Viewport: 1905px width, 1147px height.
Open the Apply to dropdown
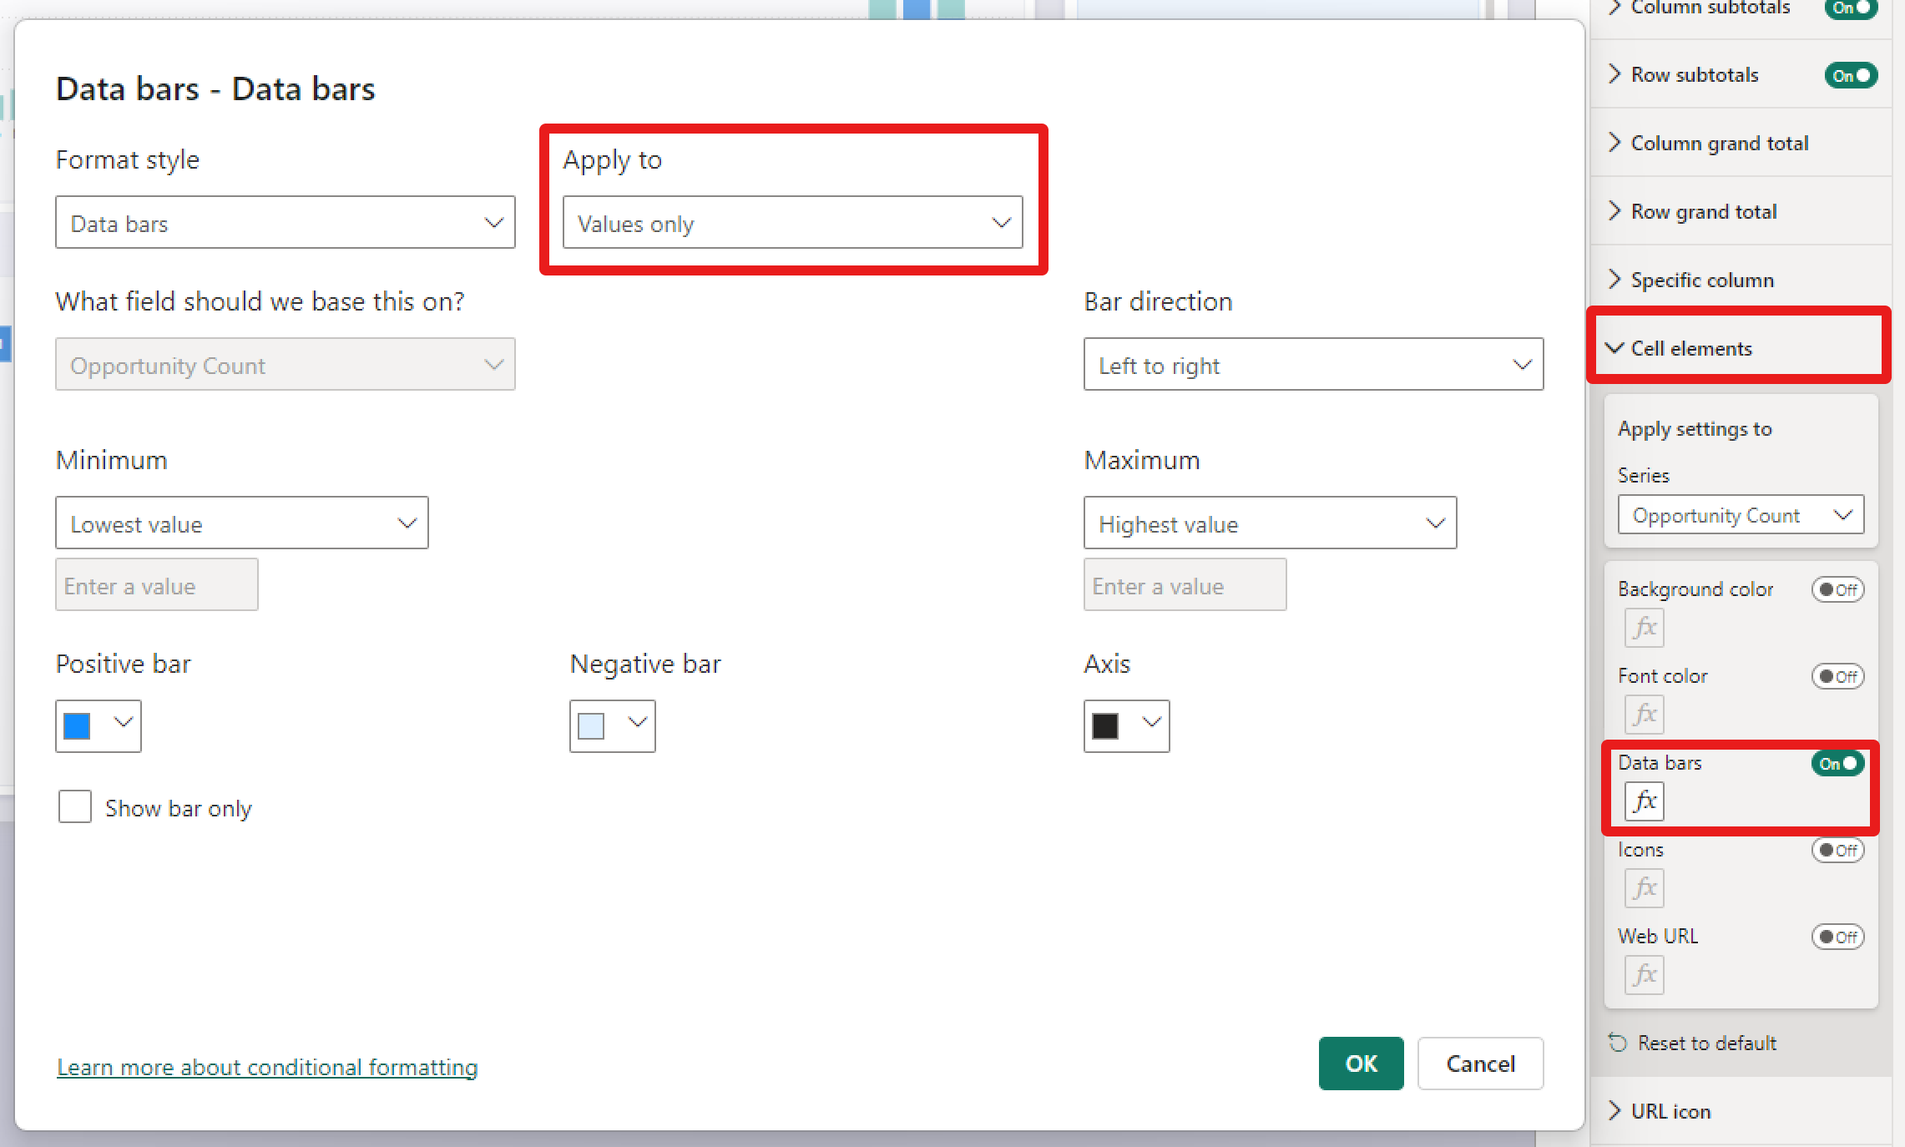point(792,223)
